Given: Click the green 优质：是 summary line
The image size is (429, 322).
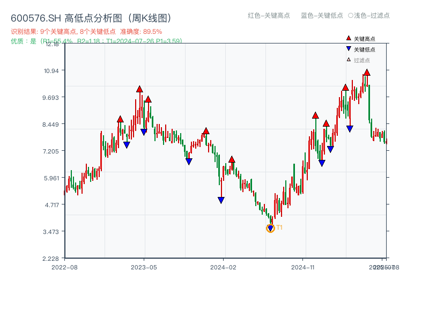Looking at the screenshot, I should pos(97,41).
